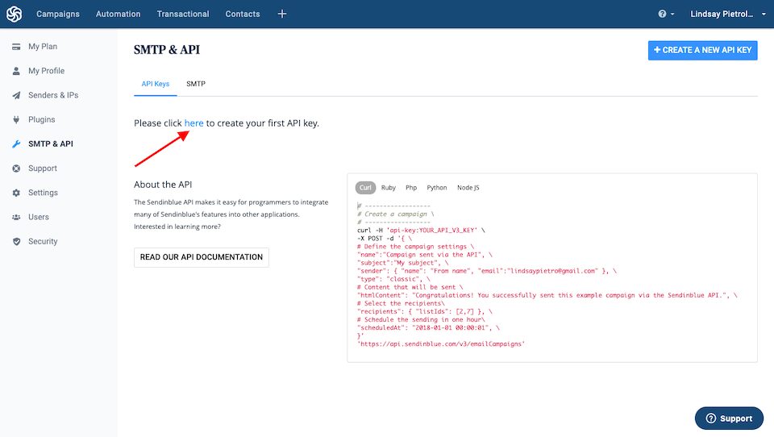The width and height of the screenshot is (774, 437).
Task: Select the Curl code sample tab
Action: tap(365, 188)
